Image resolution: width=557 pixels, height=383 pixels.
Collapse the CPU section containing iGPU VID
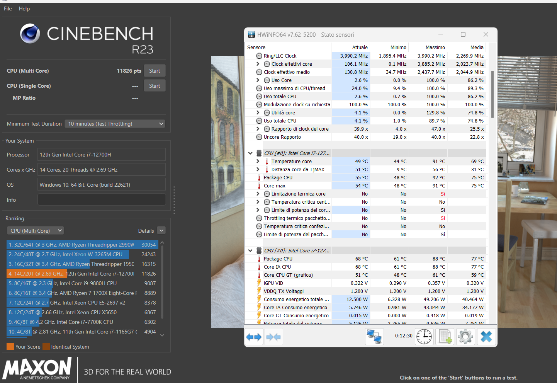tap(250, 250)
